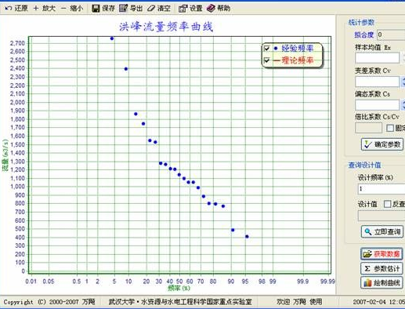Image resolution: width=405 pixels, height=309 pixels.
Task: Toggle 经验频率 series checkbox in legend
Action: click(x=267, y=49)
